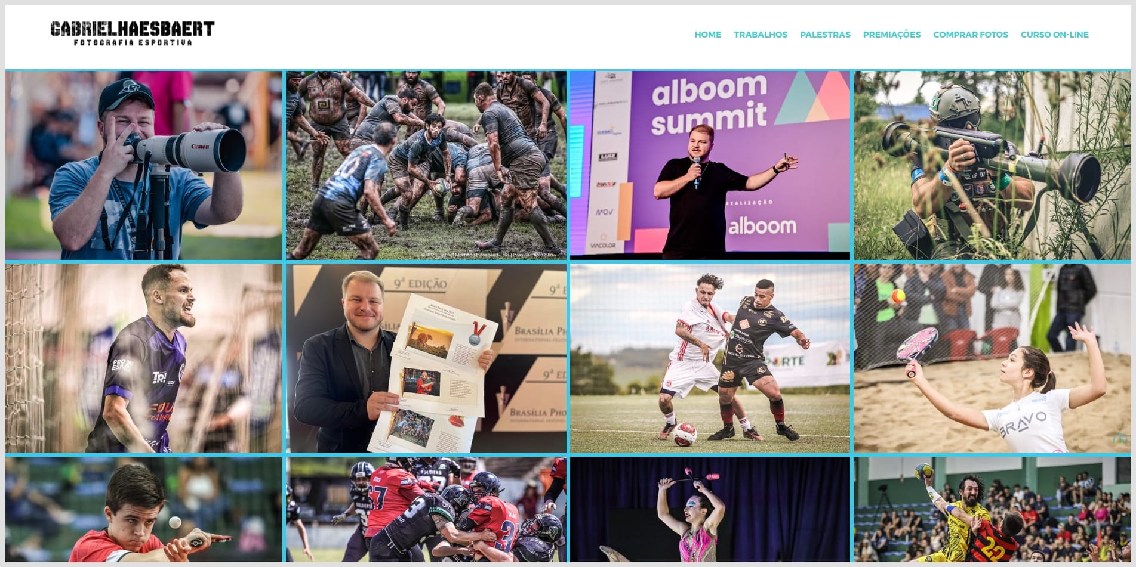1136x567 pixels.
Task: Visit the CURSO ON-LINE page
Action: tap(1054, 35)
